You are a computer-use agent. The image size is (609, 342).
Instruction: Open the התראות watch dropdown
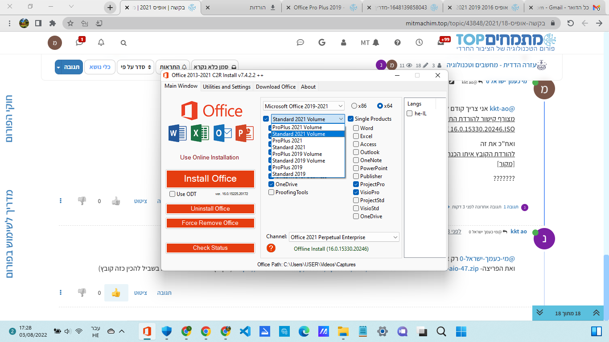pyautogui.click(x=172, y=67)
